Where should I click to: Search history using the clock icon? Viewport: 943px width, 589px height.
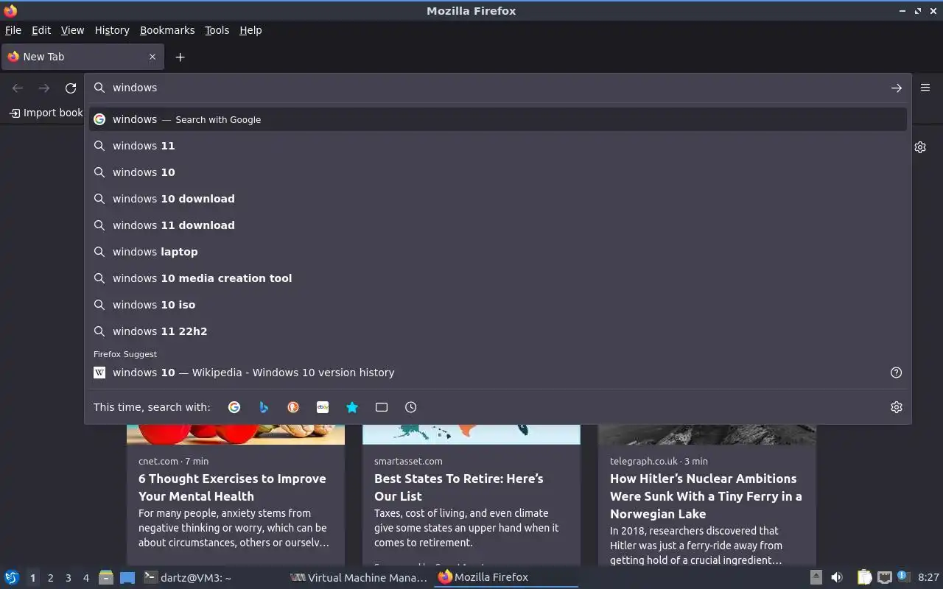(x=411, y=407)
